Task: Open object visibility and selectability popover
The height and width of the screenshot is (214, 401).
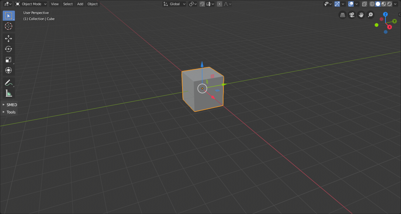Action: click(327, 4)
